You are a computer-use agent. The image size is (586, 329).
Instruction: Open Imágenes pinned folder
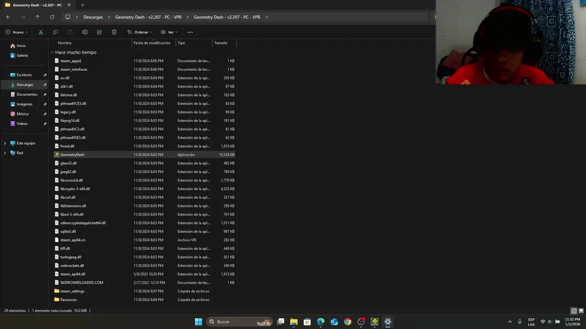(x=24, y=104)
